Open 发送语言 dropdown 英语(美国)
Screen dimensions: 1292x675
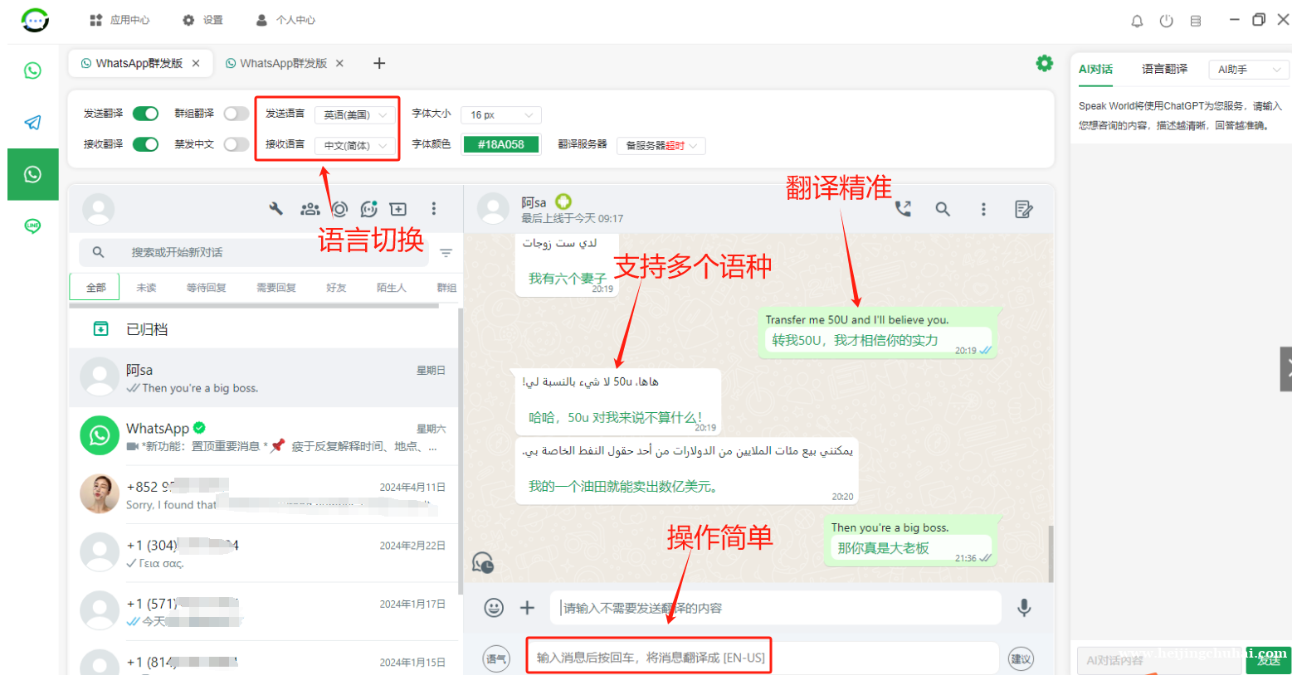355,114
